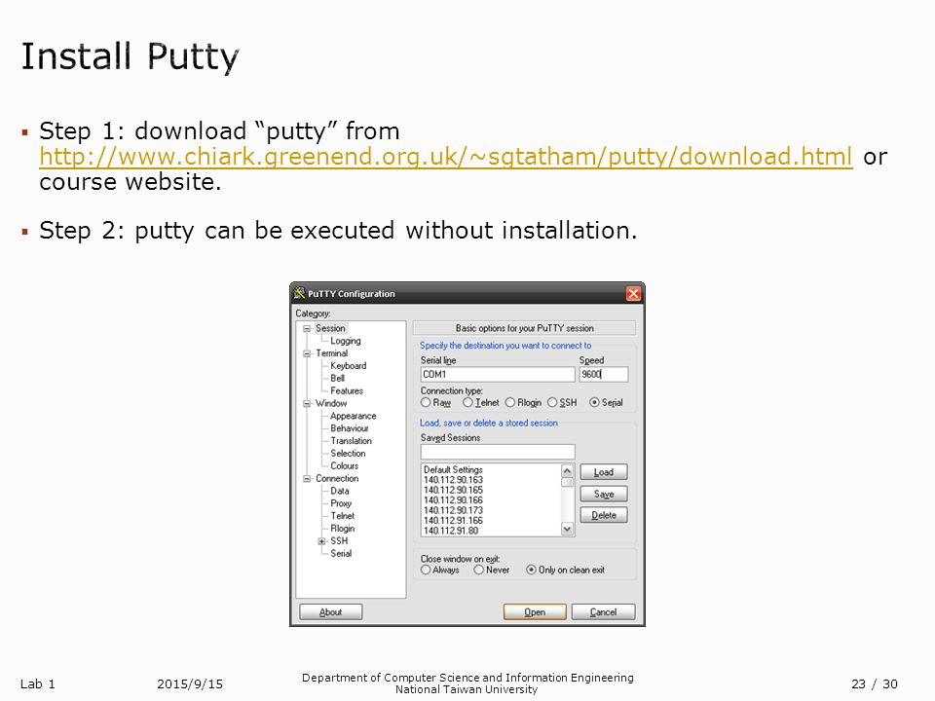Select the SSH connection type radio
This screenshot has height=701, width=935.
[562, 403]
